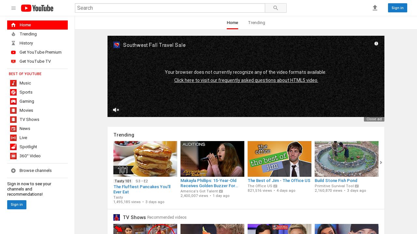Click the News category icon
The height and width of the screenshot is (234, 417).
[x=13, y=129]
